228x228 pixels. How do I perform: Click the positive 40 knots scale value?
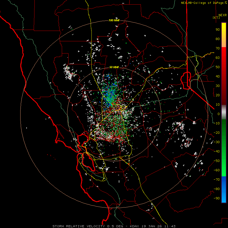(218, 77)
